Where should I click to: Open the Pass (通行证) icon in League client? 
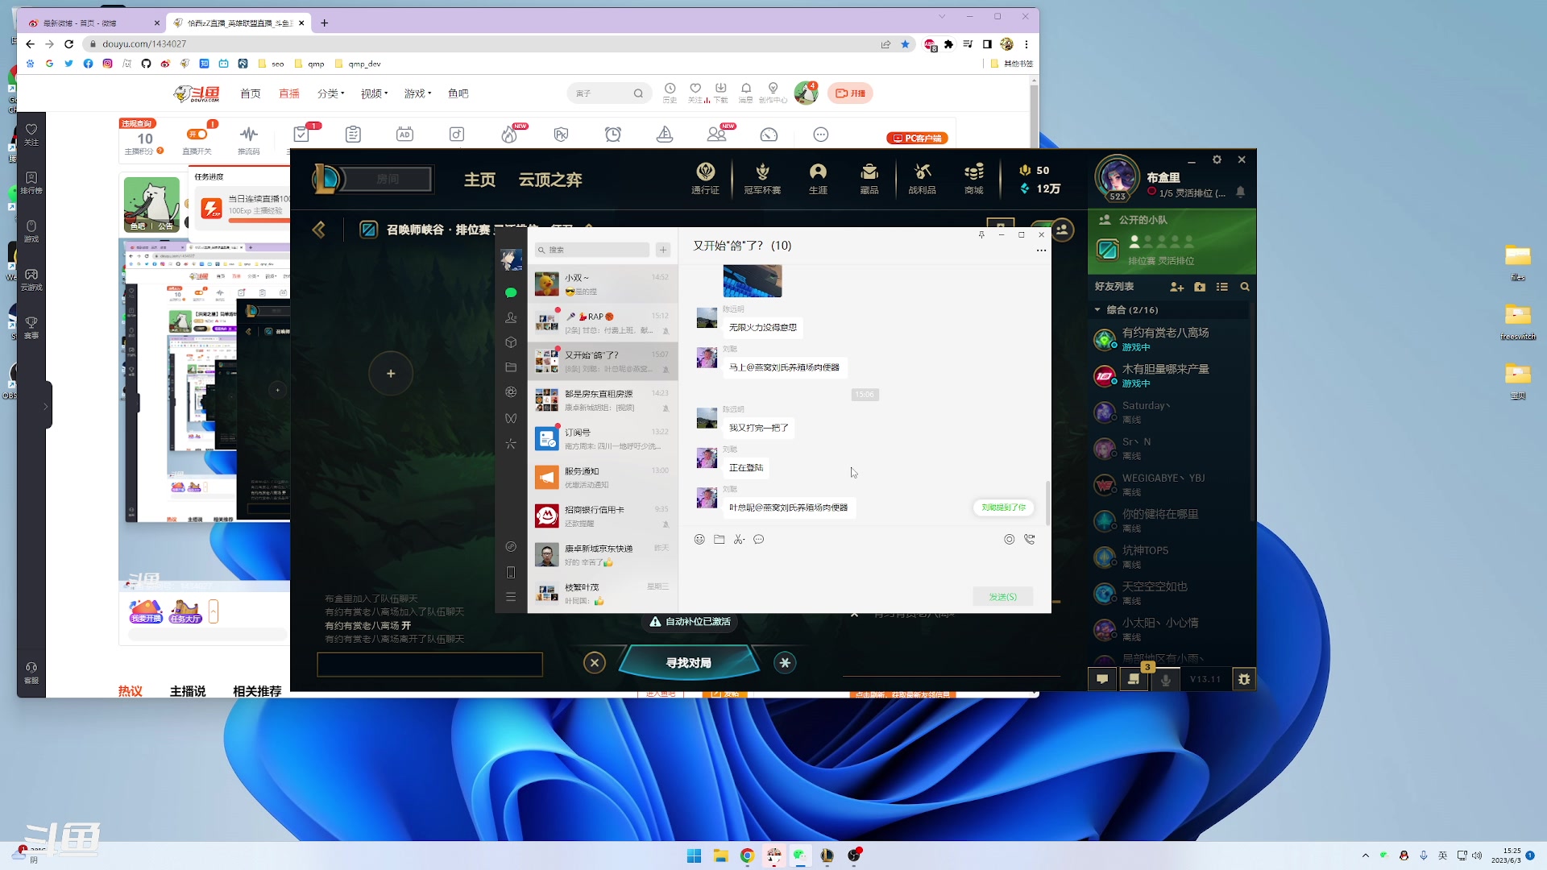pyautogui.click(x=705, y=178)
